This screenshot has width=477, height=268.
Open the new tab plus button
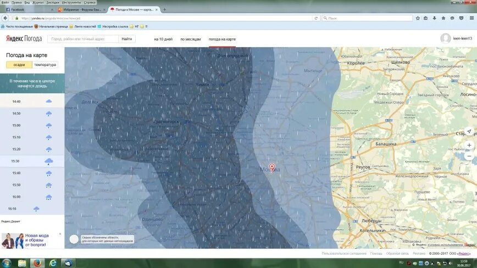tap(164, 10)
